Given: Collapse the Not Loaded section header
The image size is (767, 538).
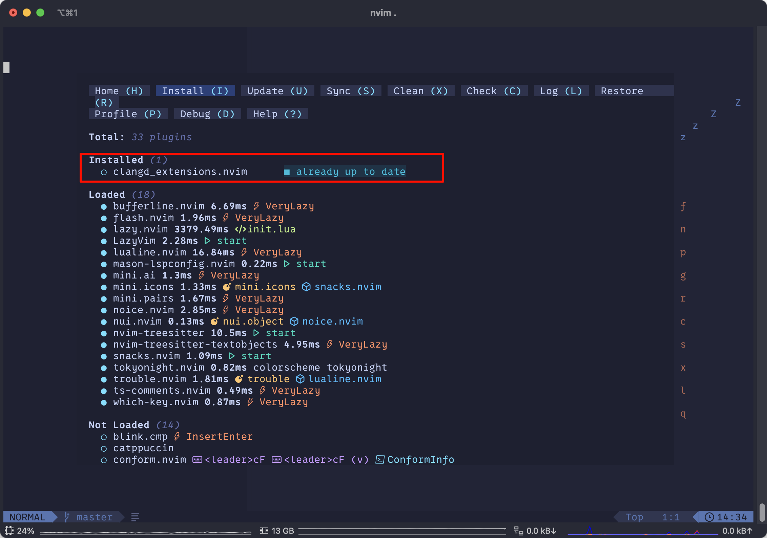Looking at the screenshot, I should tap(119, 425).
